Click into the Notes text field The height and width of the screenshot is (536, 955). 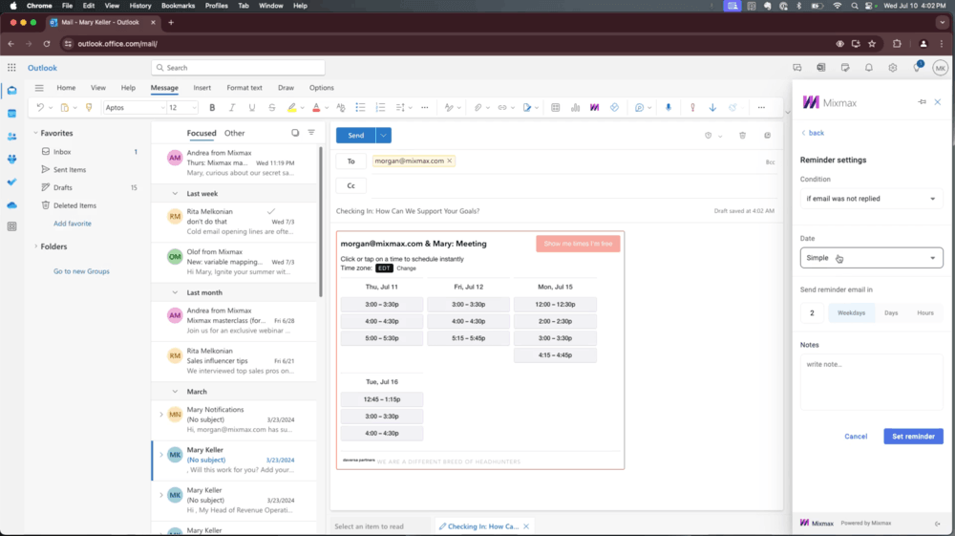pyautogui.click(x=871, y=382)
